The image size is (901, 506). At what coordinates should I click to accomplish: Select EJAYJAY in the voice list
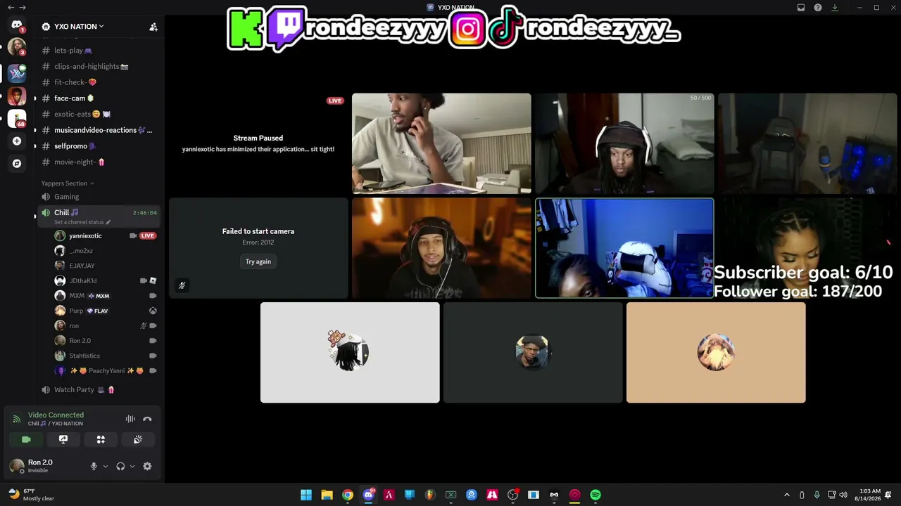click(x=106, y=266)
